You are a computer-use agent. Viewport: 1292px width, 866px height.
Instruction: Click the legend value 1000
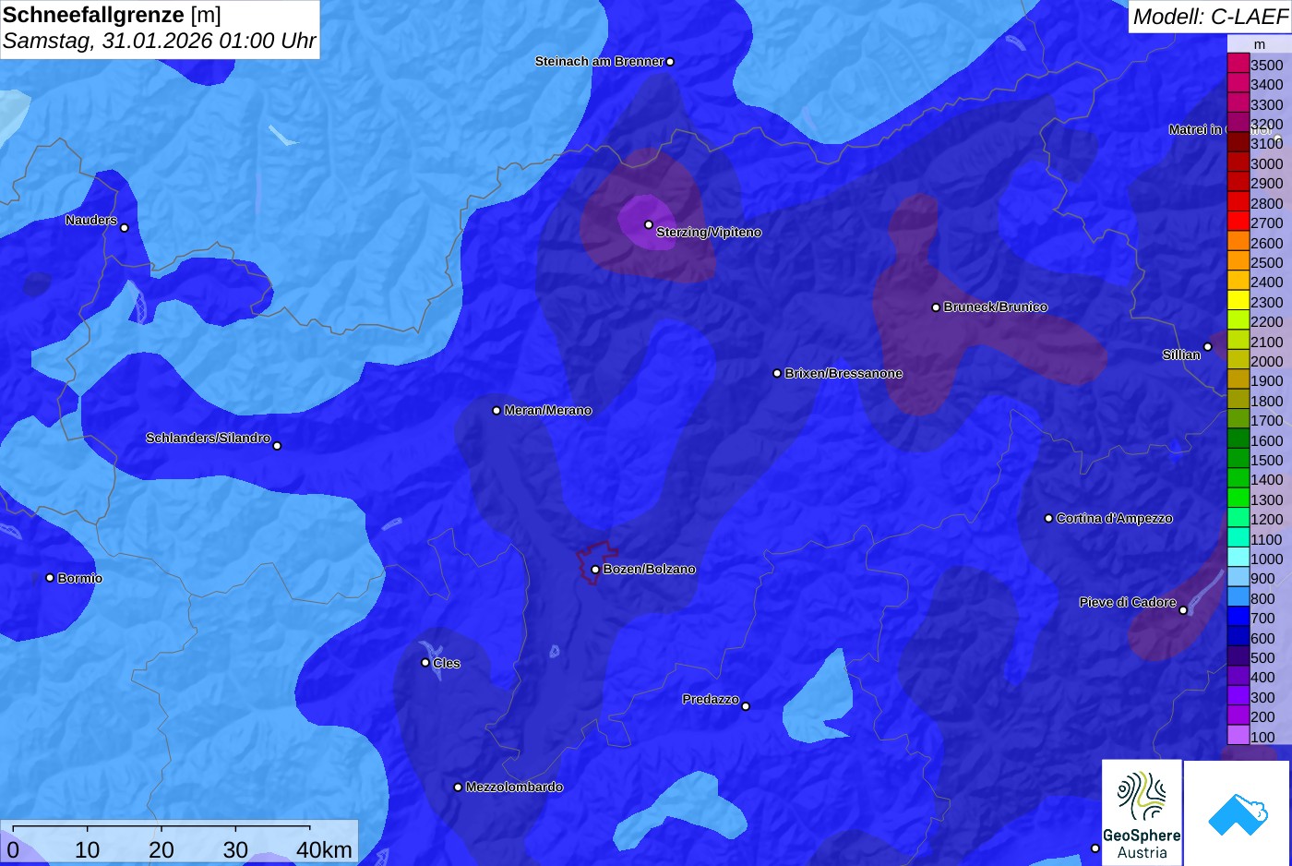tap(1266, 559)
